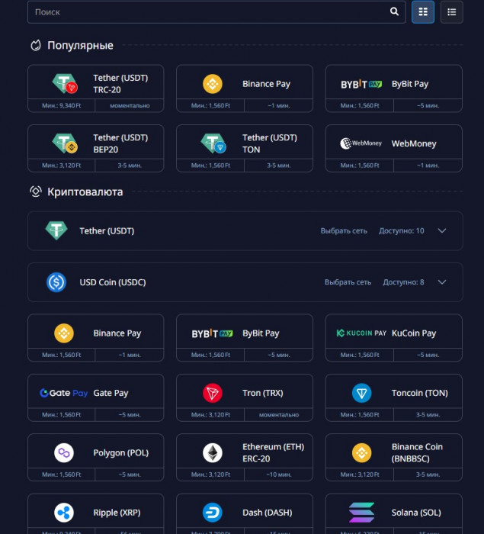Click Ethereum (ETH) ERC-20 label
This screenshot has width=484, height=534.
tap(273, 452)
